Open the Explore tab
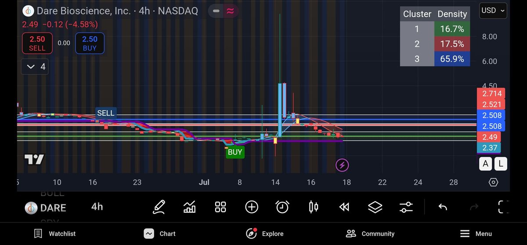Screen dimensions: 527x245 tap(264, 234)
